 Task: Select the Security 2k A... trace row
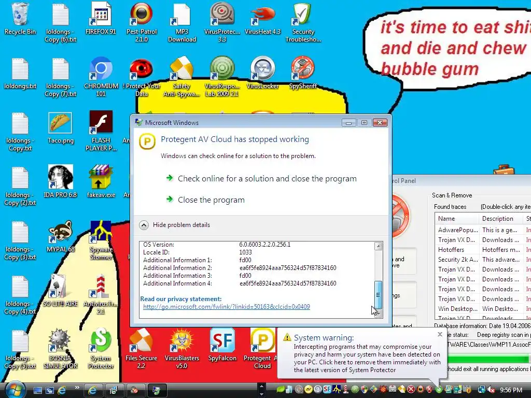click(x=483, y=259)
